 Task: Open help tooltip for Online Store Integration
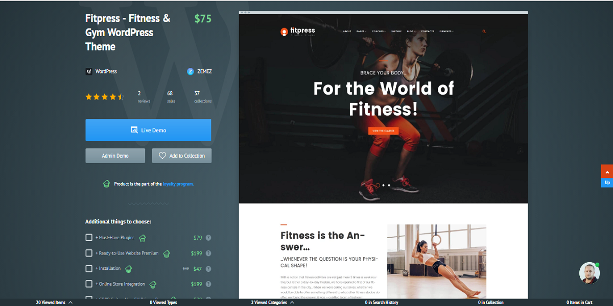point(208,284)
